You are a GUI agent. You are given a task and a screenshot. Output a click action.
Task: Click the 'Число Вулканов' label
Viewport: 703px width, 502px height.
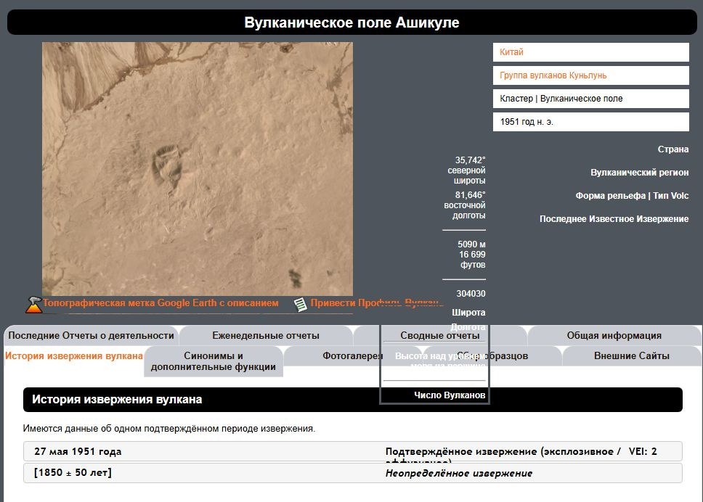click(450, 395)
